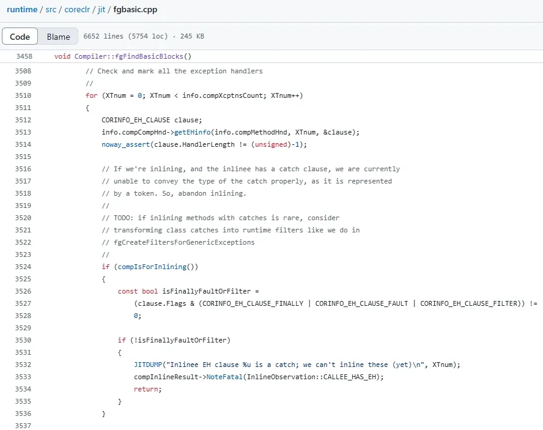
Task: Select line number 3508
Action: (23, 71)
